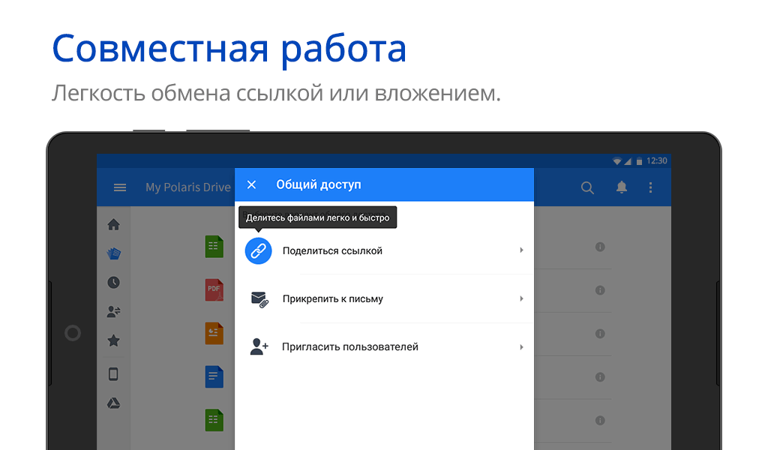The height and width of the screenshot is (450, 768).
Task: Open the bottom green spreadsheet file
Action: [x=214, y=420]
